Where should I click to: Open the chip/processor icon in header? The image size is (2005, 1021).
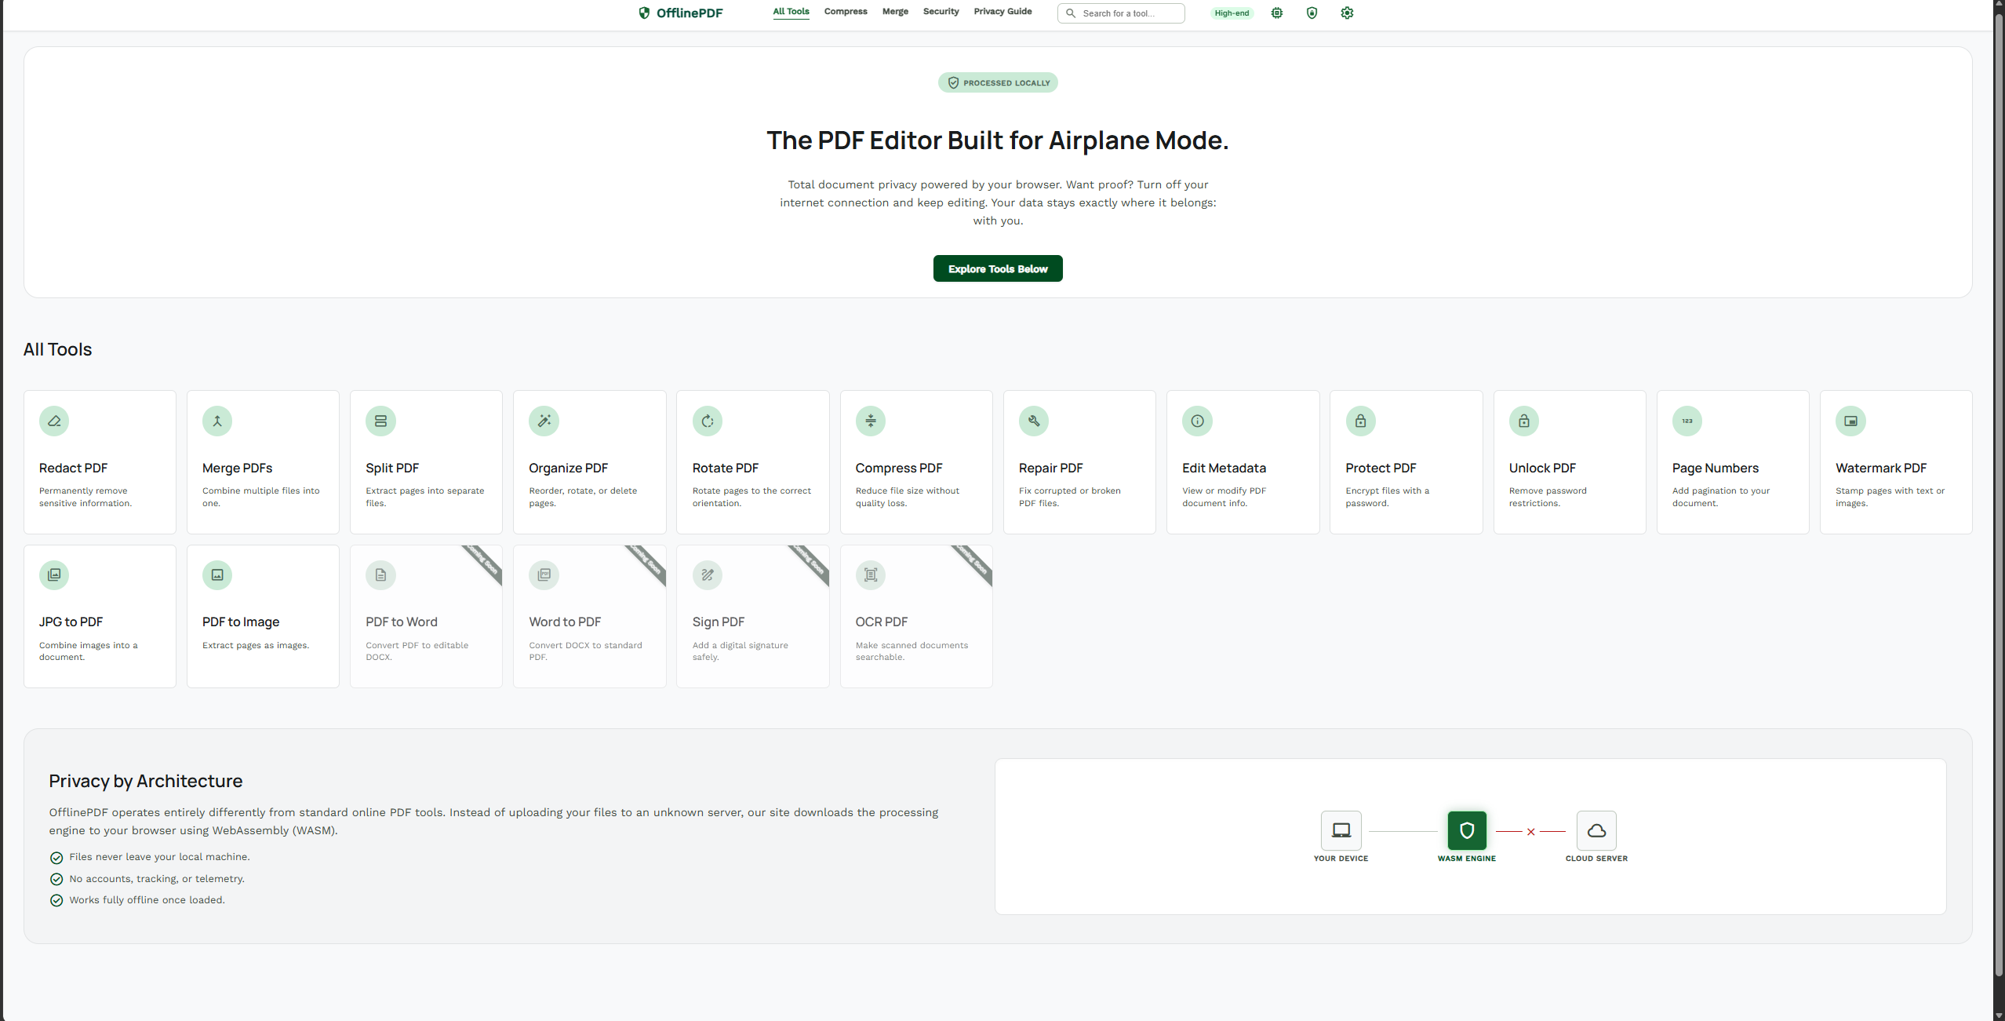pyautogui.click(x=1277, y=13)
